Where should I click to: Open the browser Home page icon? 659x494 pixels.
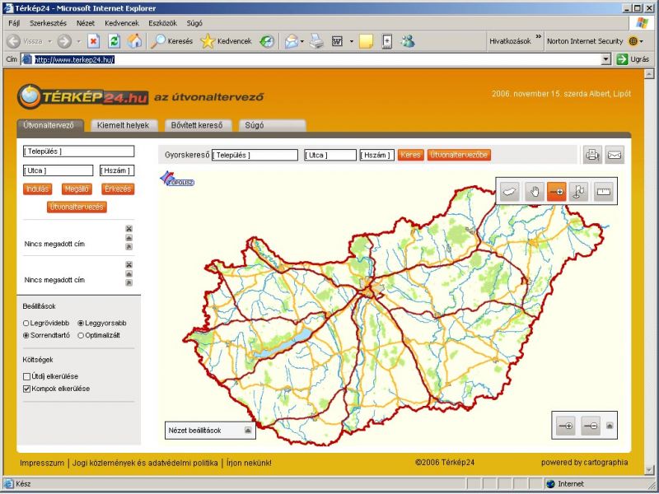(x=134, y=41)
